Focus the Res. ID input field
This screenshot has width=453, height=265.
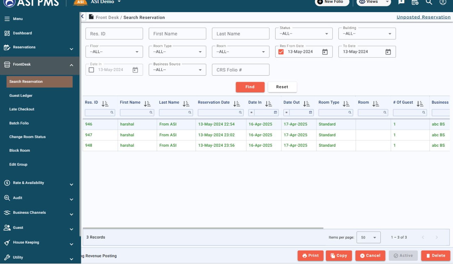coord(114,34)
